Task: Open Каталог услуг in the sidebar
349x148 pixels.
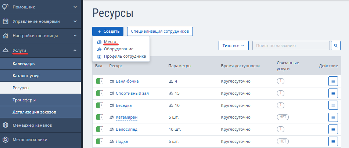Action: click(x=40, y=76)
